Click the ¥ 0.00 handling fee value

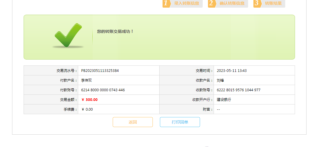pos(87,109)
